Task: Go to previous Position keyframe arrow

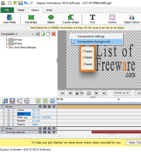Action: (4, 114)
